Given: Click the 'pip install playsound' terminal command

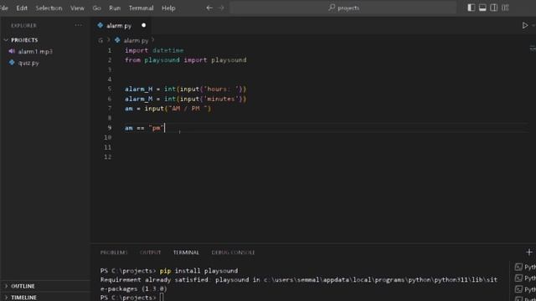Looking at the screenshot, I should [198, 271].
